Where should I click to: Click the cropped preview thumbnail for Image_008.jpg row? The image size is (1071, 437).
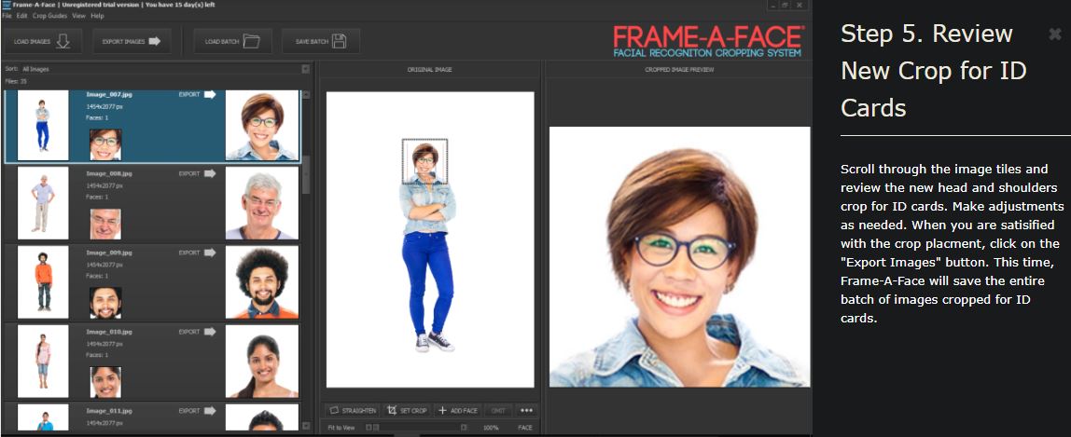point(262,203)
